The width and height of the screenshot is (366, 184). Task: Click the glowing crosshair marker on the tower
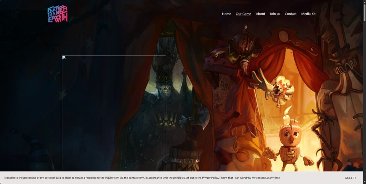165,89
